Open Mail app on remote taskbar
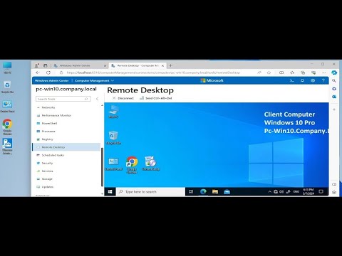This screenshot has width=342, height=256. pyautogui.click(x=227, y=192)
